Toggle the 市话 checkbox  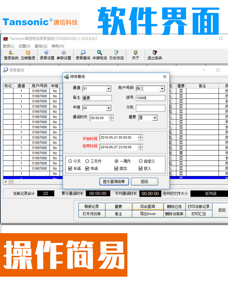(87, 168)
